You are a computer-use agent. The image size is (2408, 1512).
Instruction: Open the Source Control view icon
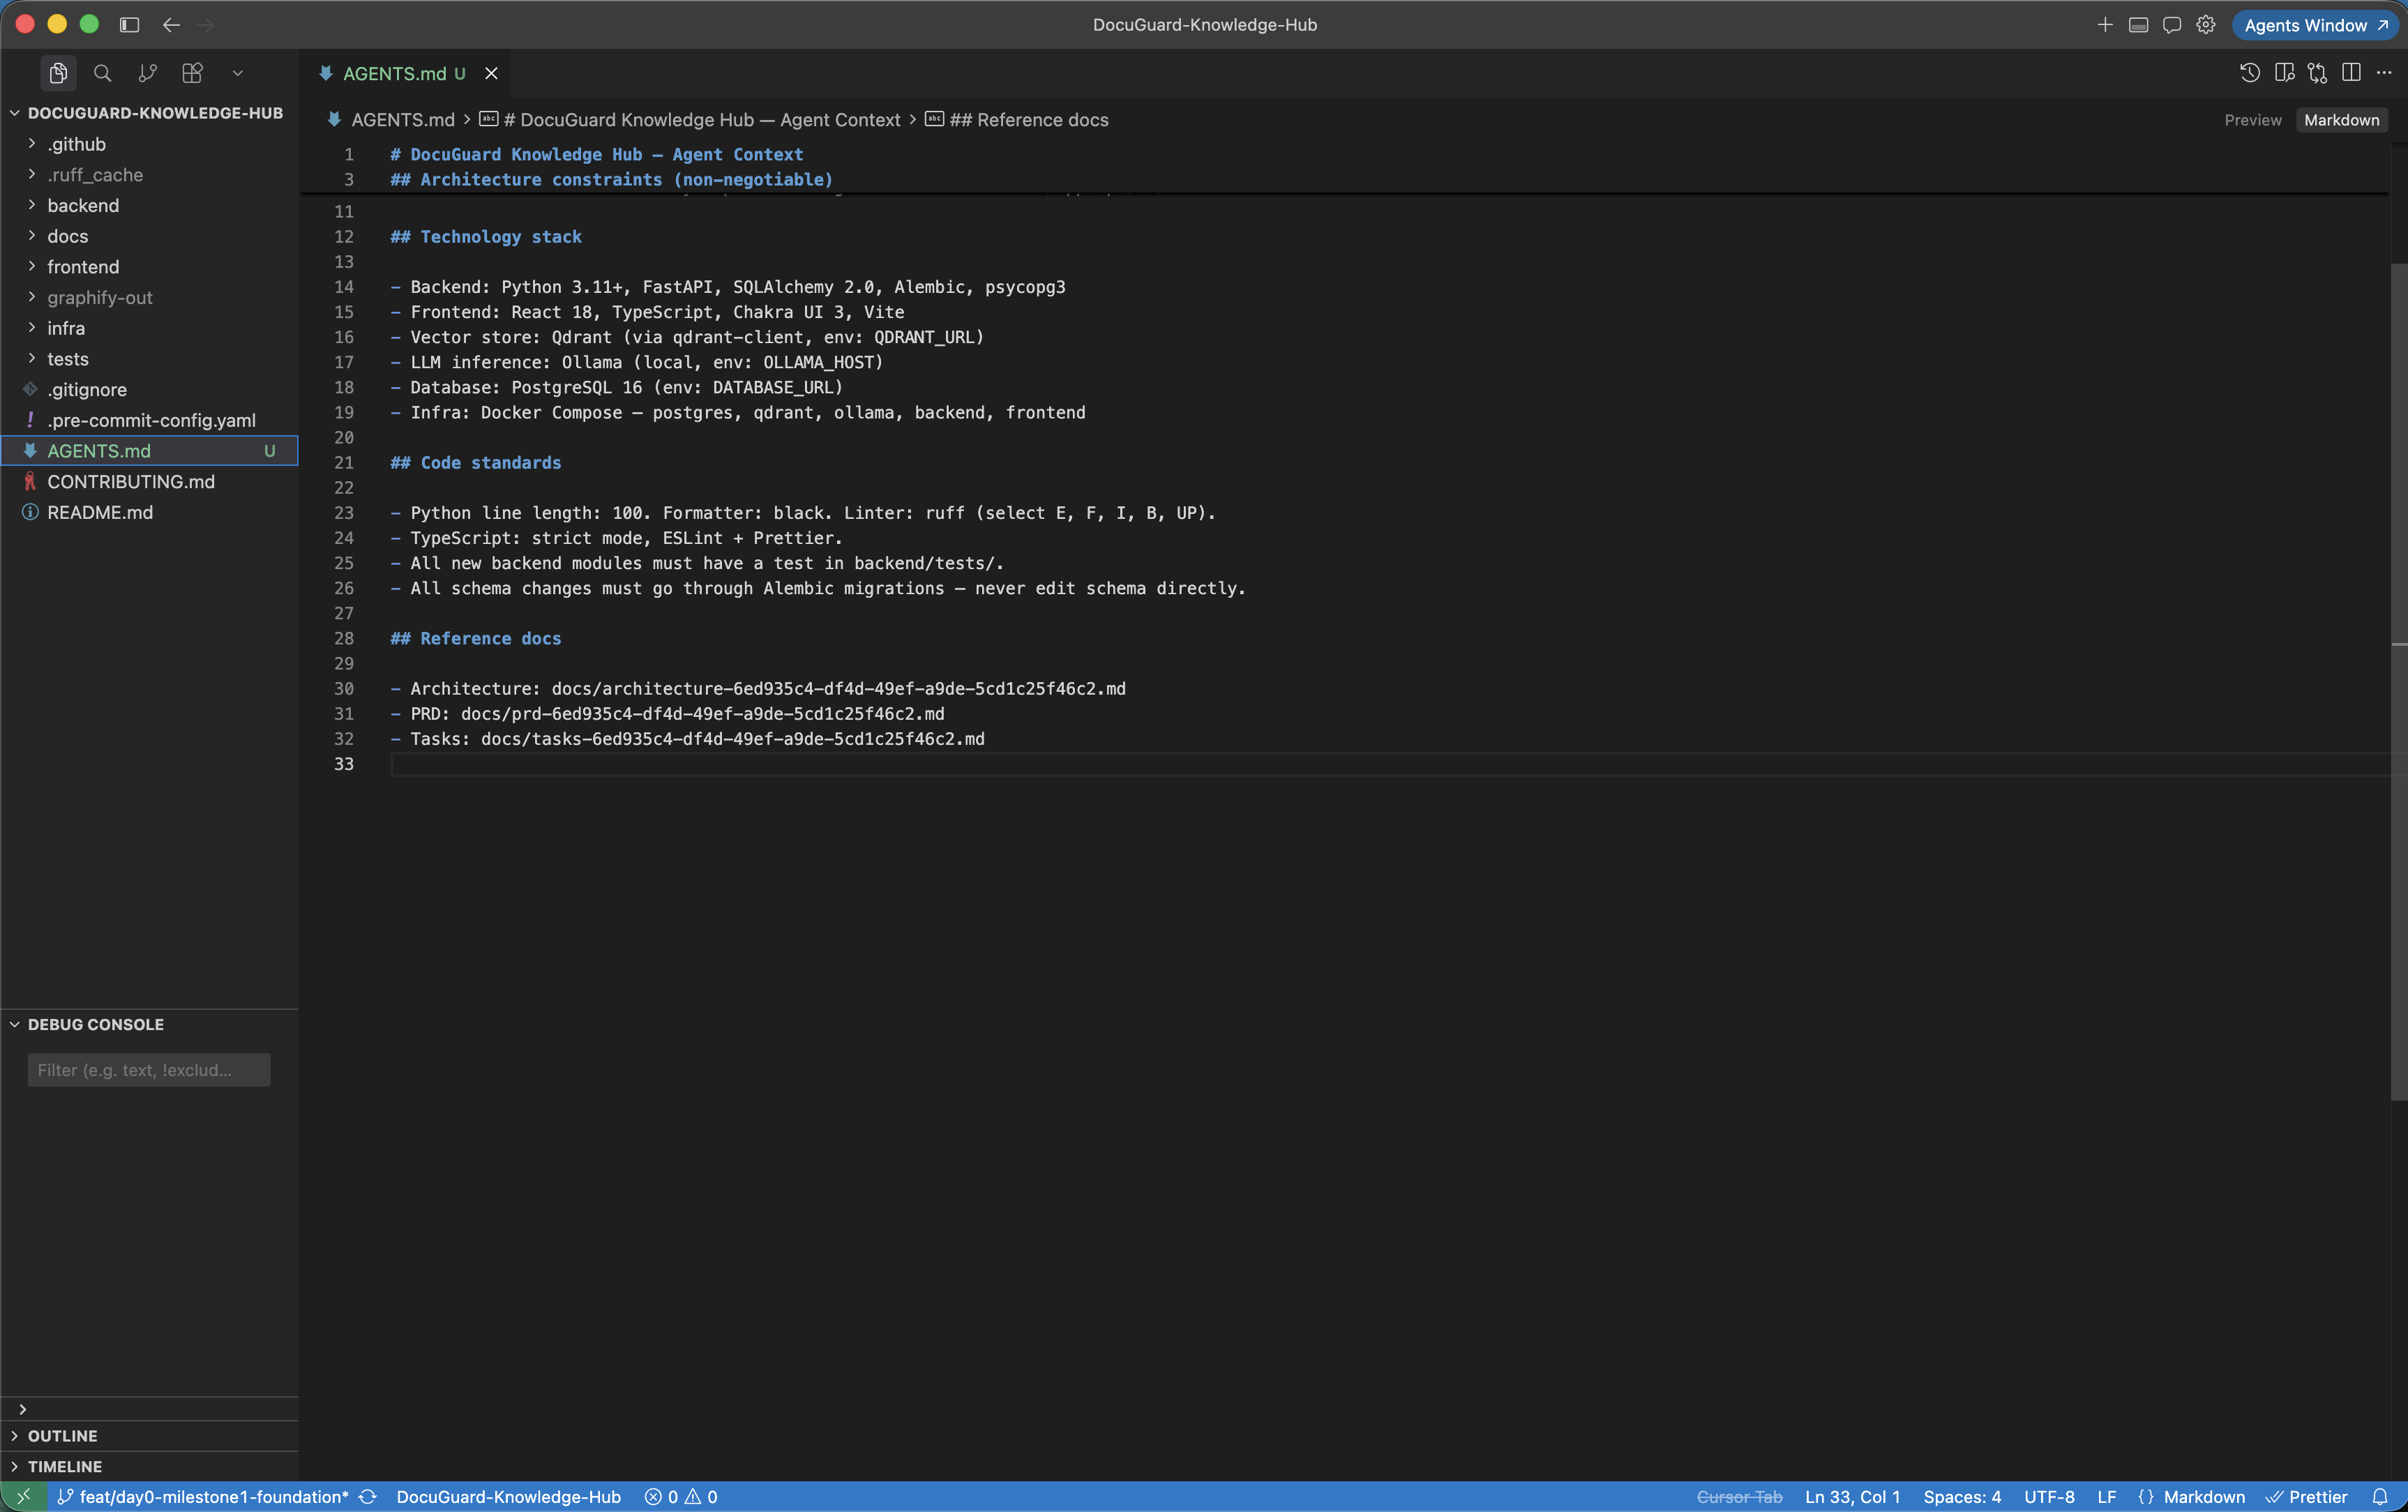tap(147, 73)
